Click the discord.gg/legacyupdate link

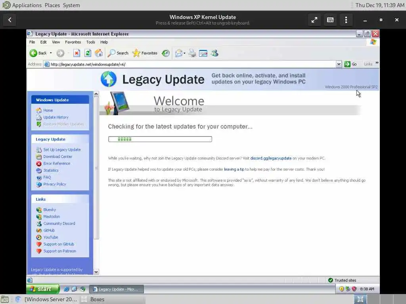(271, 158)
